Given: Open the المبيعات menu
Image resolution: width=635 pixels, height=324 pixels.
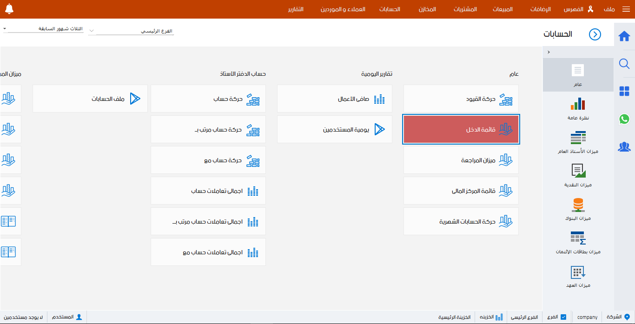Looking at the screenshot, I should (x=503, y=9).
